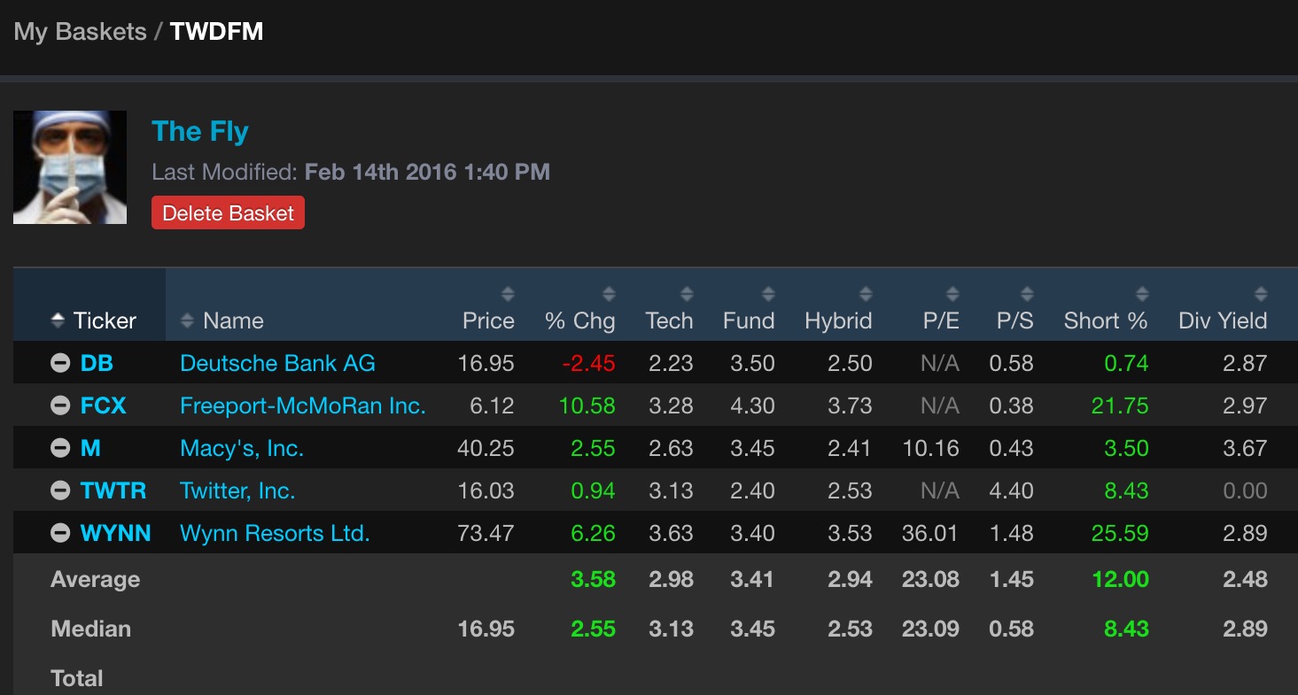Sort table by Ticker column

pos(94,320)
